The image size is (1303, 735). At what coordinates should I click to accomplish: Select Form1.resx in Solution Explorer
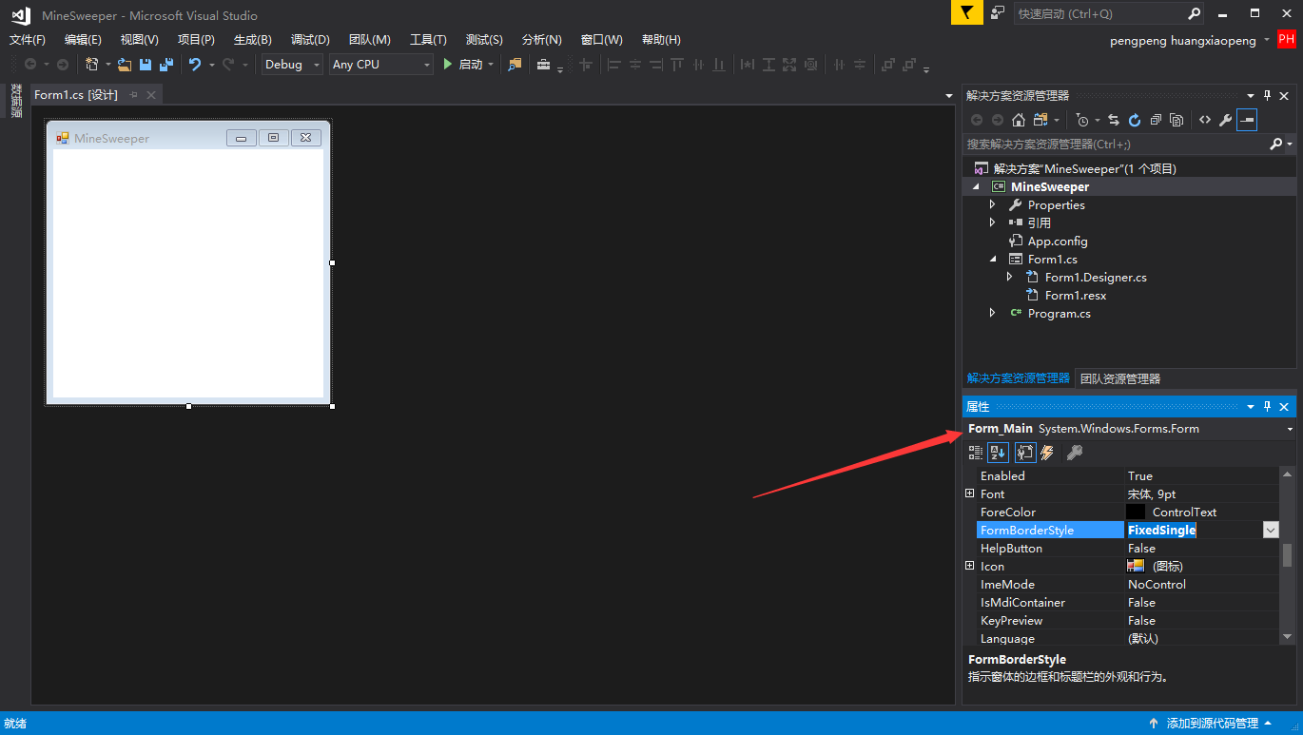[x=1076, y=295]
